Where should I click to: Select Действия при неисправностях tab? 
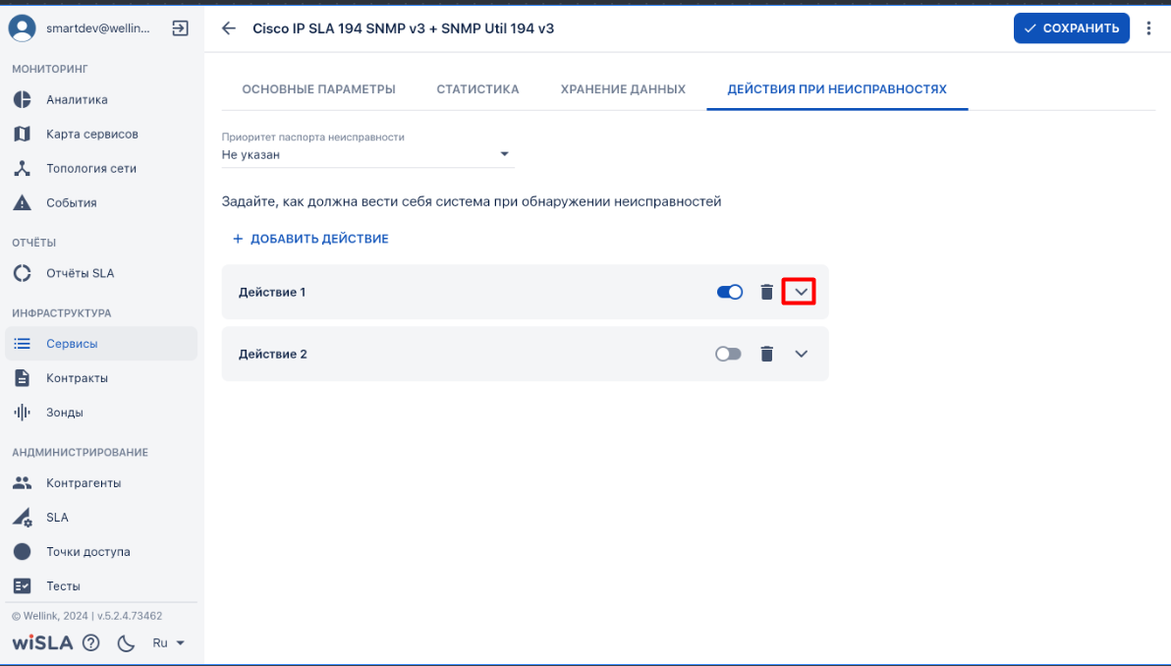click(x=837, y=88)
